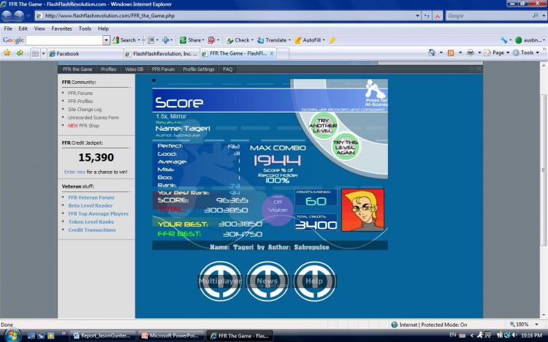Open the zoom level 100% dropdown

coord(536,324)
